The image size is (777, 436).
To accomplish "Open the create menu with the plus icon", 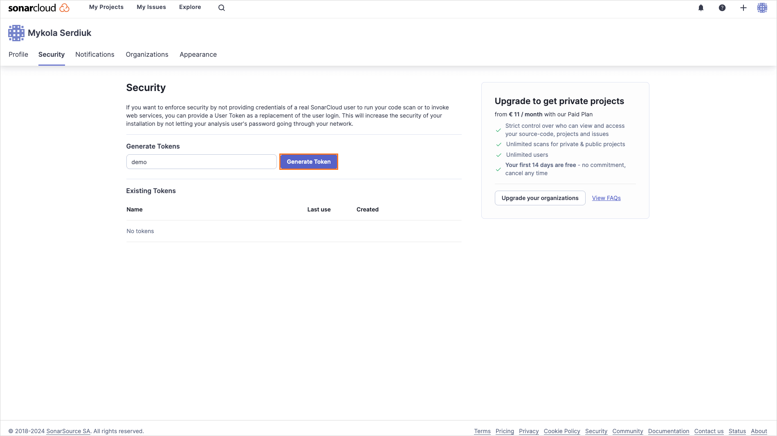I will click(743, 8).
